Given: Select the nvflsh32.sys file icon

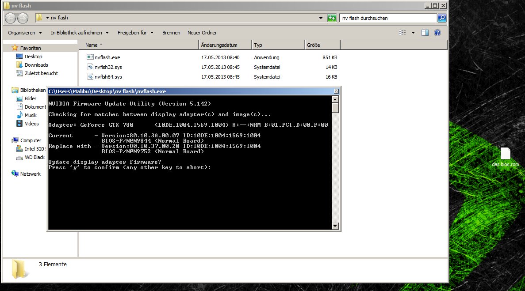Looking at the screenshot, I should tap(90, 67).
